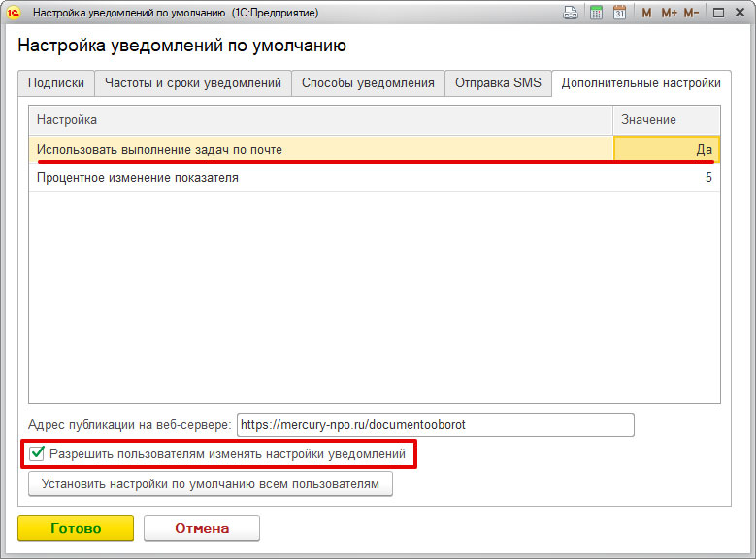Screen dimensions: 756x559
Task: Close the notification settings window
Action: [740, 14]
